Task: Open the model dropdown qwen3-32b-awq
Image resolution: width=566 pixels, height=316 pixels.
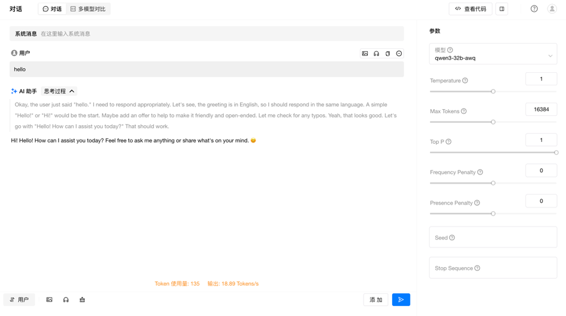Action: tap(493, 54)
